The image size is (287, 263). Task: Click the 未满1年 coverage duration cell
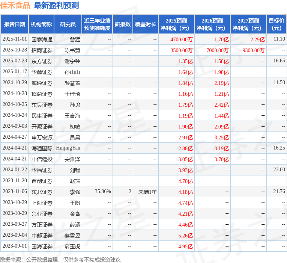[147, 192]
